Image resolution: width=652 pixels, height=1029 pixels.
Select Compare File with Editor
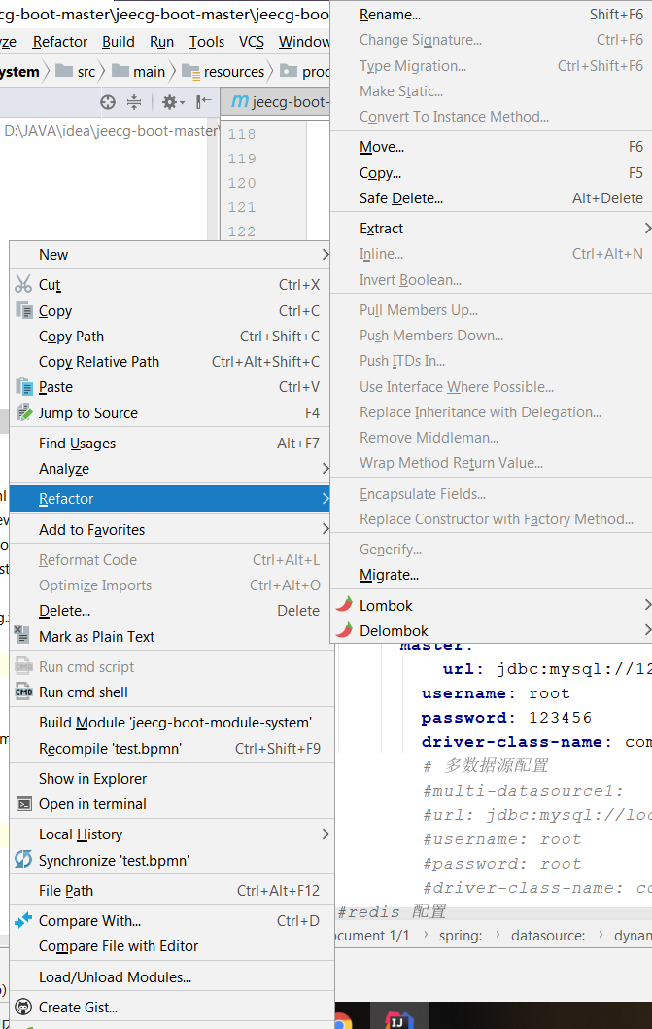172,945
